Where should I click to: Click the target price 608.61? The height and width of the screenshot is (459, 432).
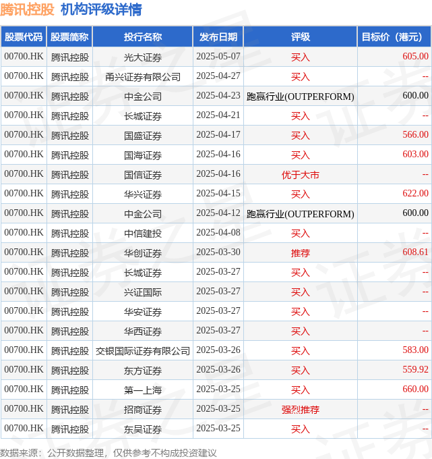415,252
